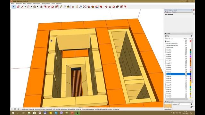Viewport: 205px width, 115px height.
Task: Open the Камера menu
Action: coord(29,4)
